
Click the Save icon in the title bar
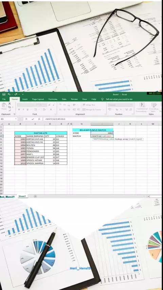(x=4, y=94)
